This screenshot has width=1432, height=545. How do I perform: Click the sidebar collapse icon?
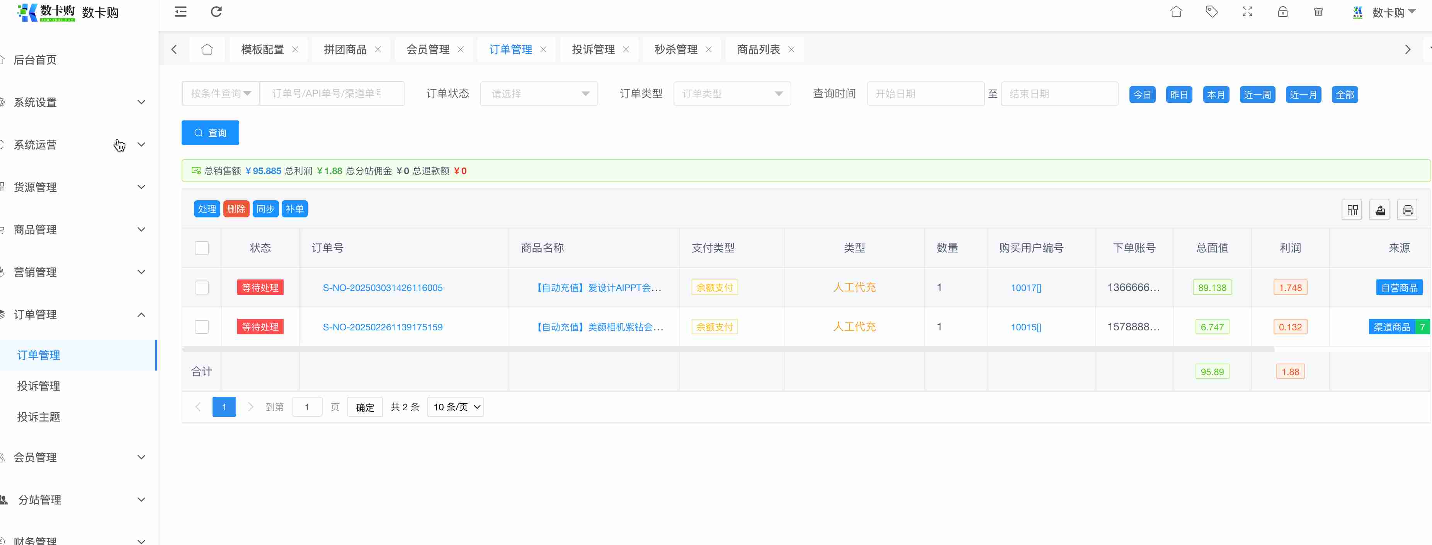[x=181, y=12]
